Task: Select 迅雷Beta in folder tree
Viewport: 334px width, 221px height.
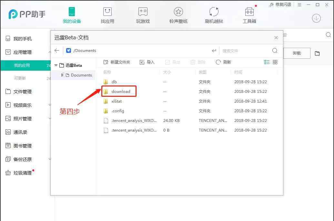Action: 74,65
